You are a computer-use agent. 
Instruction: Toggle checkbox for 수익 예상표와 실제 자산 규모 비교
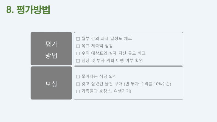(78, 53)
